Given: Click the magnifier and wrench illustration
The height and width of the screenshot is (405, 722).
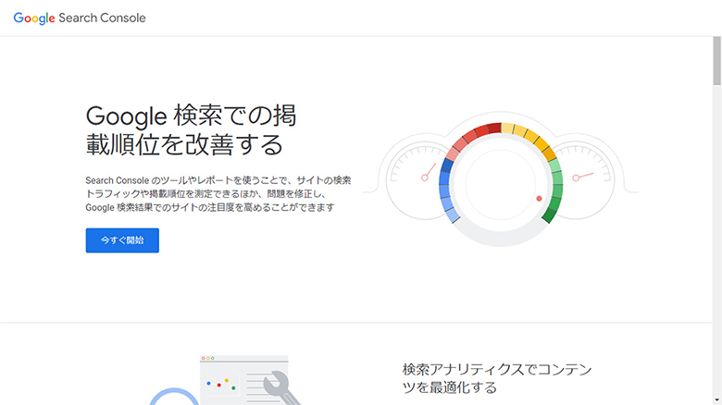Looking at the screenshot, I should tap(226, 380).
